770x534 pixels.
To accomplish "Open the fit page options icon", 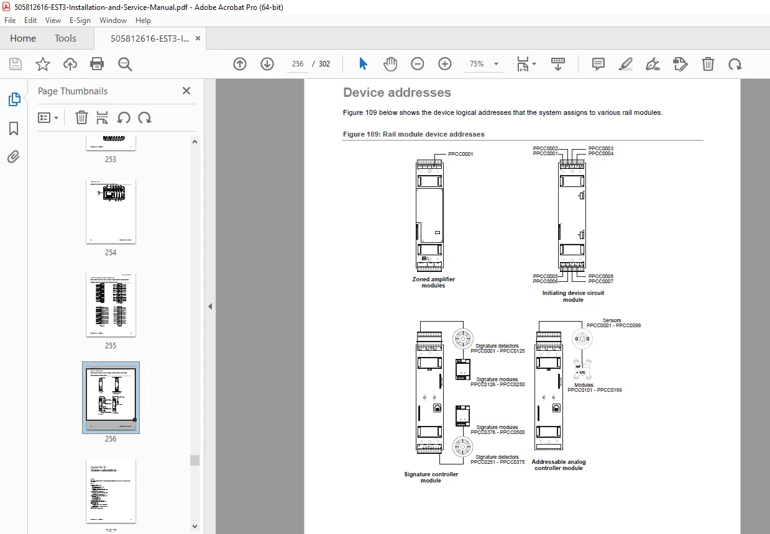I will [x=526, y=64].
